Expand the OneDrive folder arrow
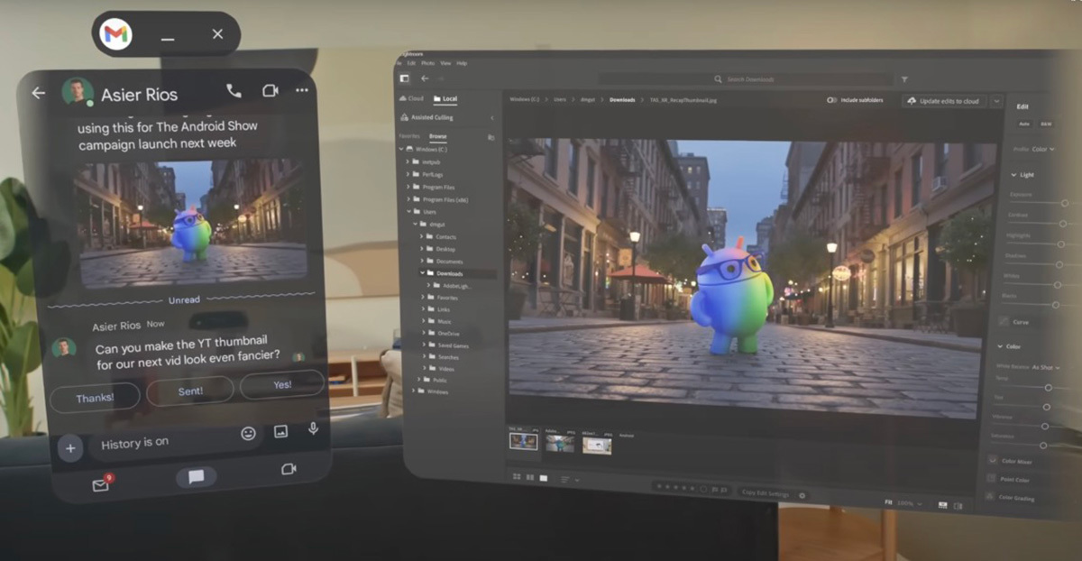The width and height of the screenshot is (1082, 561). 422,333
